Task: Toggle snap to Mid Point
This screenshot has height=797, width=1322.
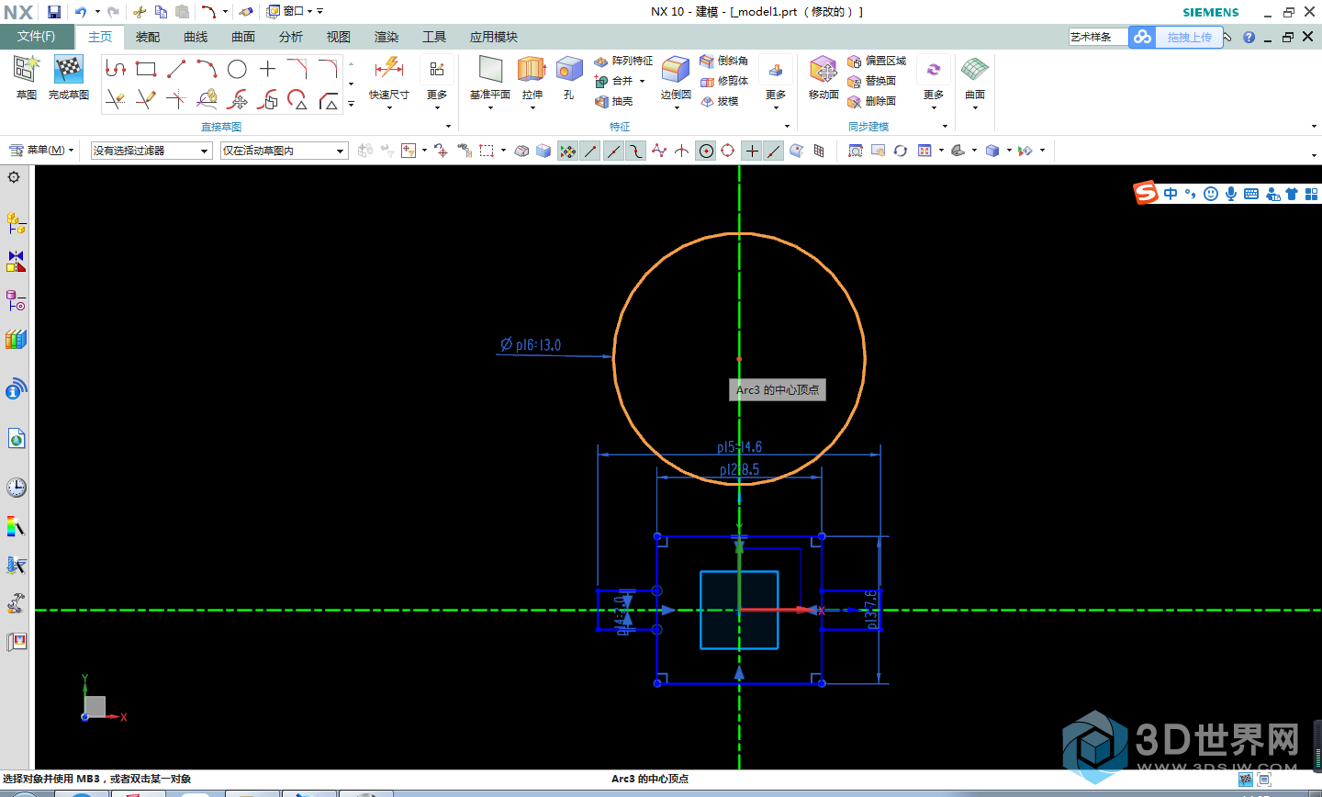Action: point(613,151)
